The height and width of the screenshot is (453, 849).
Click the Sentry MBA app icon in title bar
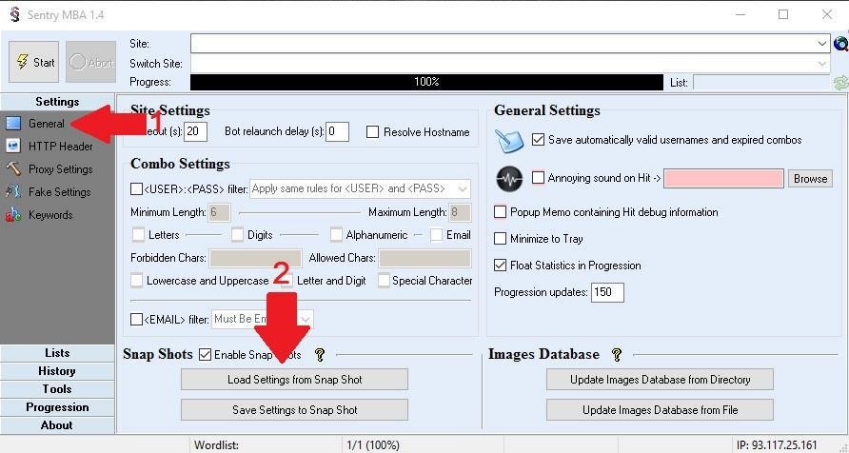coord(15,14)
